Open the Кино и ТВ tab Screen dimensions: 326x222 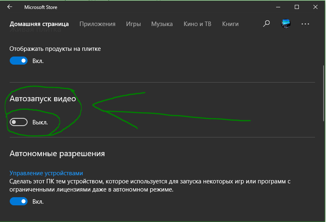coord(197,24)
